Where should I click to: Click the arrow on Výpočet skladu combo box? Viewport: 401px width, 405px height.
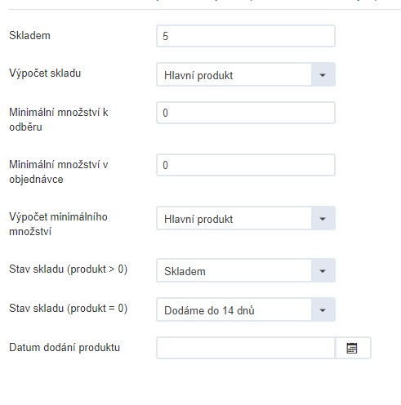(323, 75)
